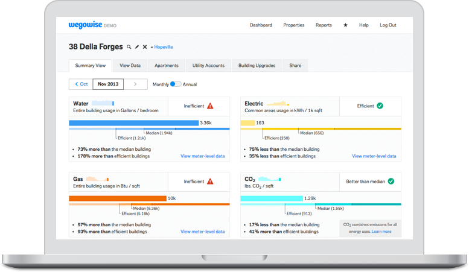Image resolution: width=469 pixels, height=272 pixels.
Task: Click the Water sparkline mini chart
Action: (103, 103)
